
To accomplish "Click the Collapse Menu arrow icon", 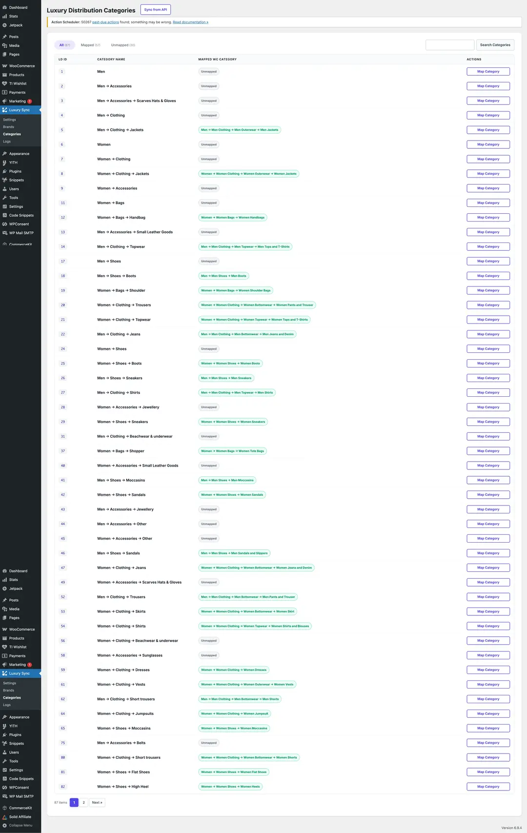I will 5,825.
